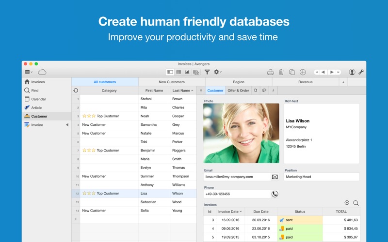Open the user account icon
Viewport: 388px width, 242px height.
click(352, 72)
